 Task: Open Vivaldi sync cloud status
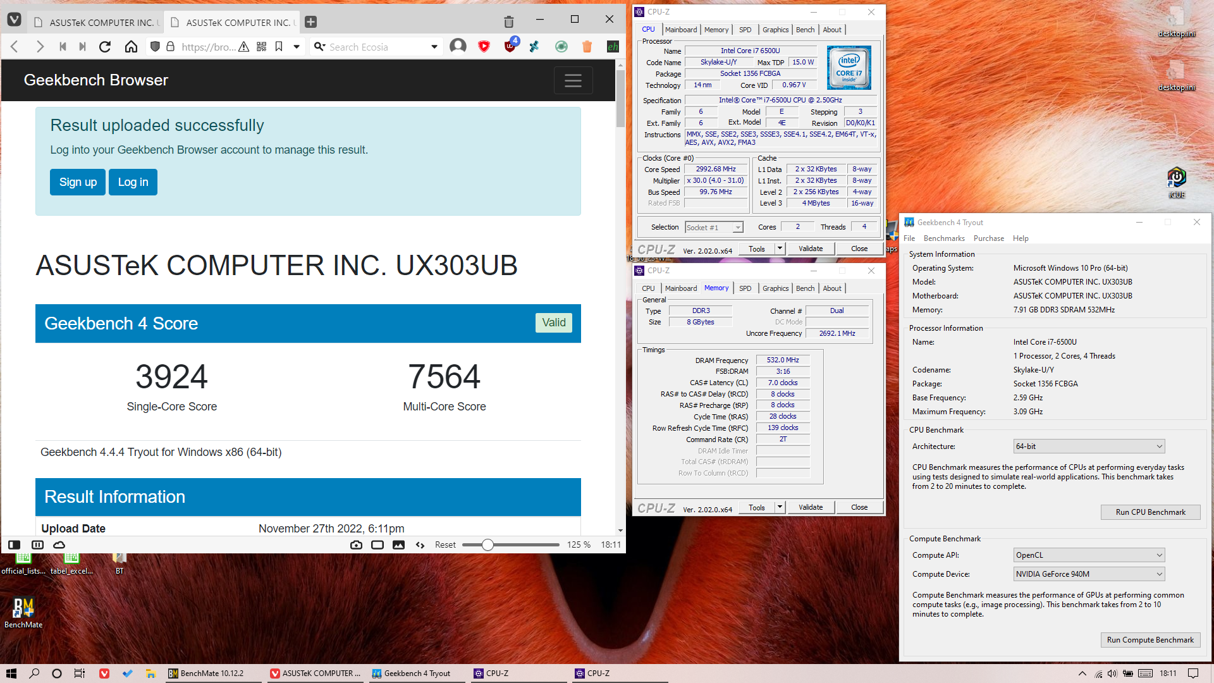click(59, 545)
